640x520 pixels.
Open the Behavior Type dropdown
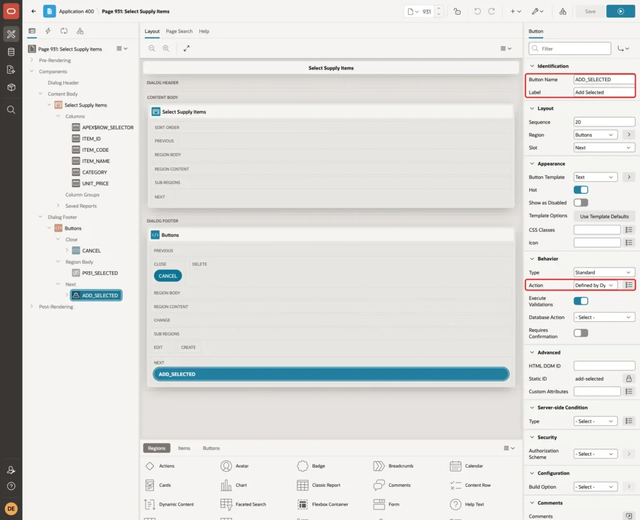click(x=604, y=272)
